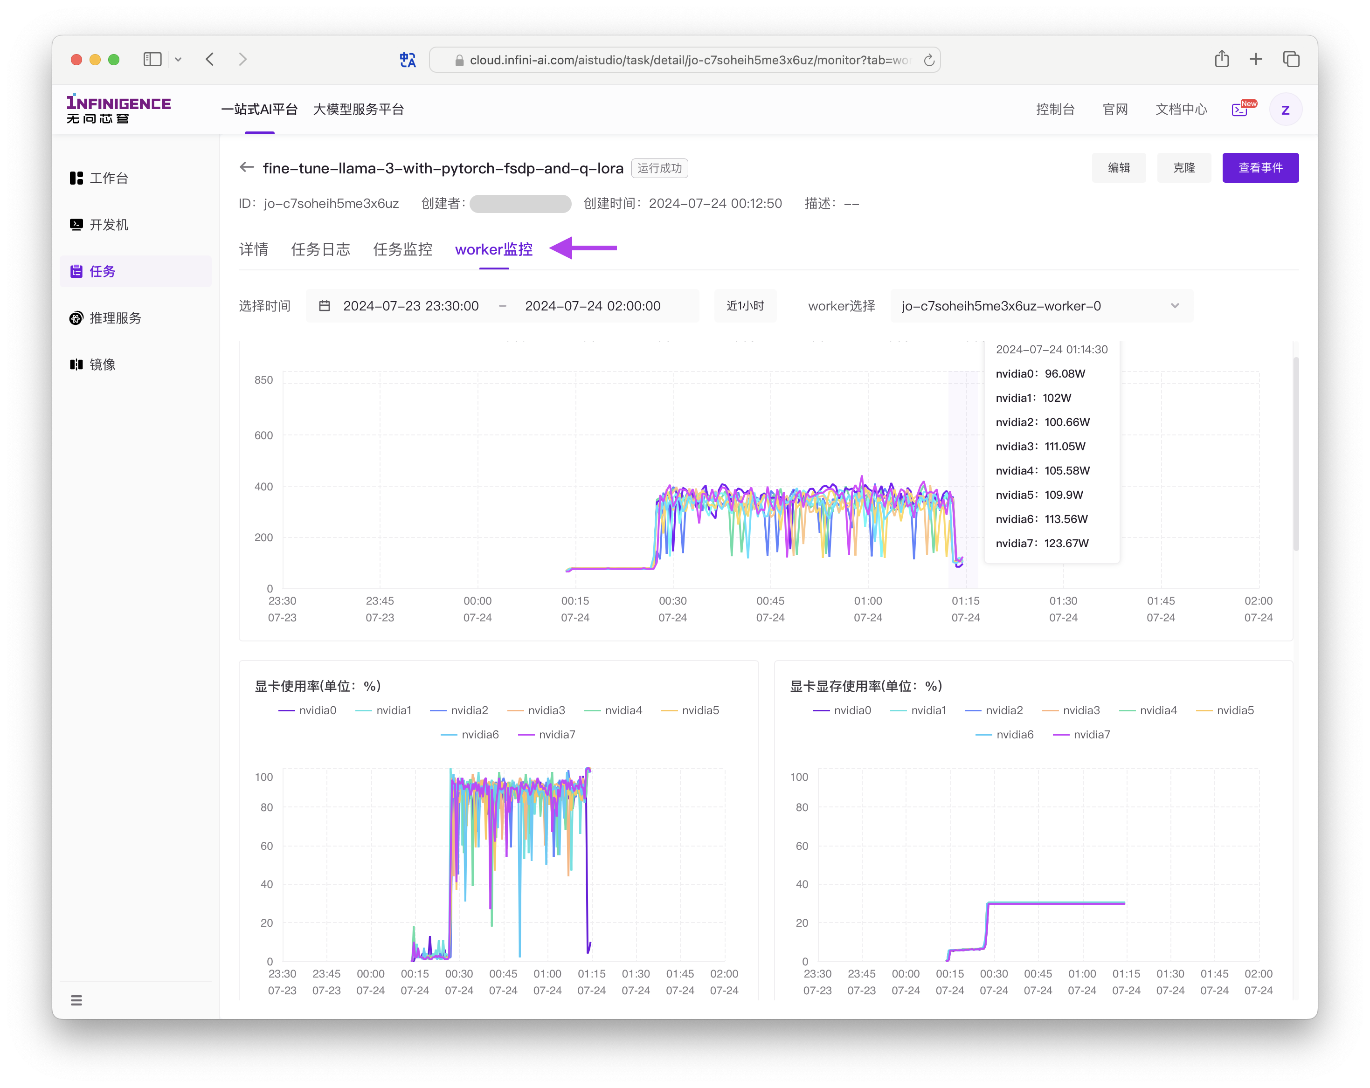Select the worker监控 tab
Image resolution: width=1370 pixels, height=1088 pixels.
coord(494,249)
